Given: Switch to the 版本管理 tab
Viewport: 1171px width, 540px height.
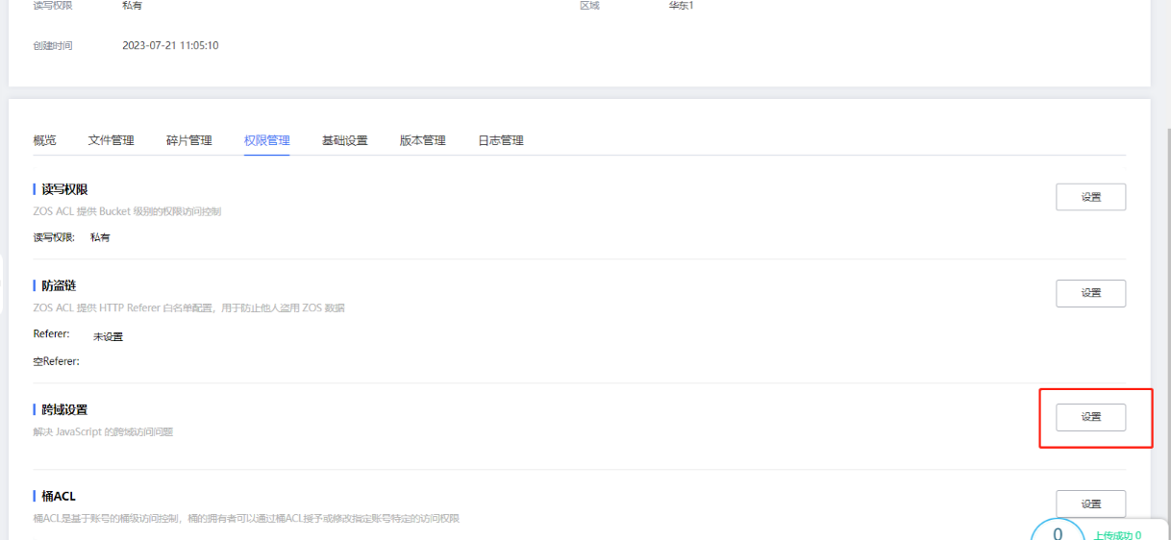Looking at the screenshot, I should (x=422, y=140).
